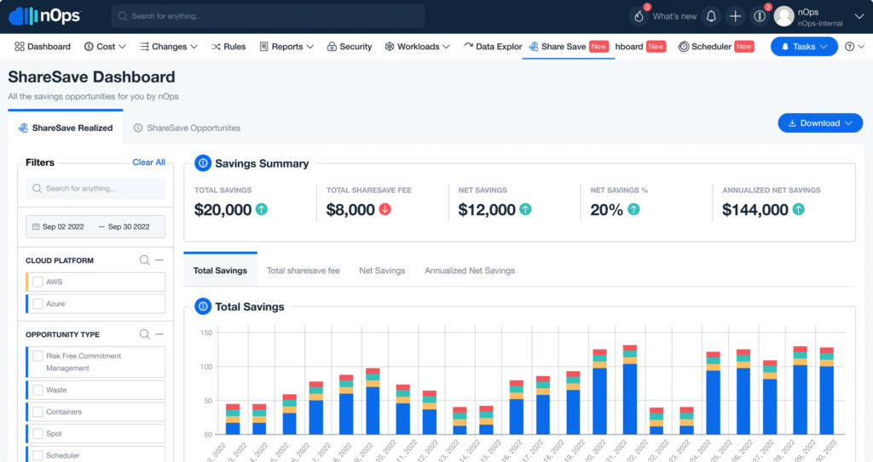The height and width of the screenshot is (462, 873).
Task: Click the notification bell icon
Action: click(x=711, y=16)
